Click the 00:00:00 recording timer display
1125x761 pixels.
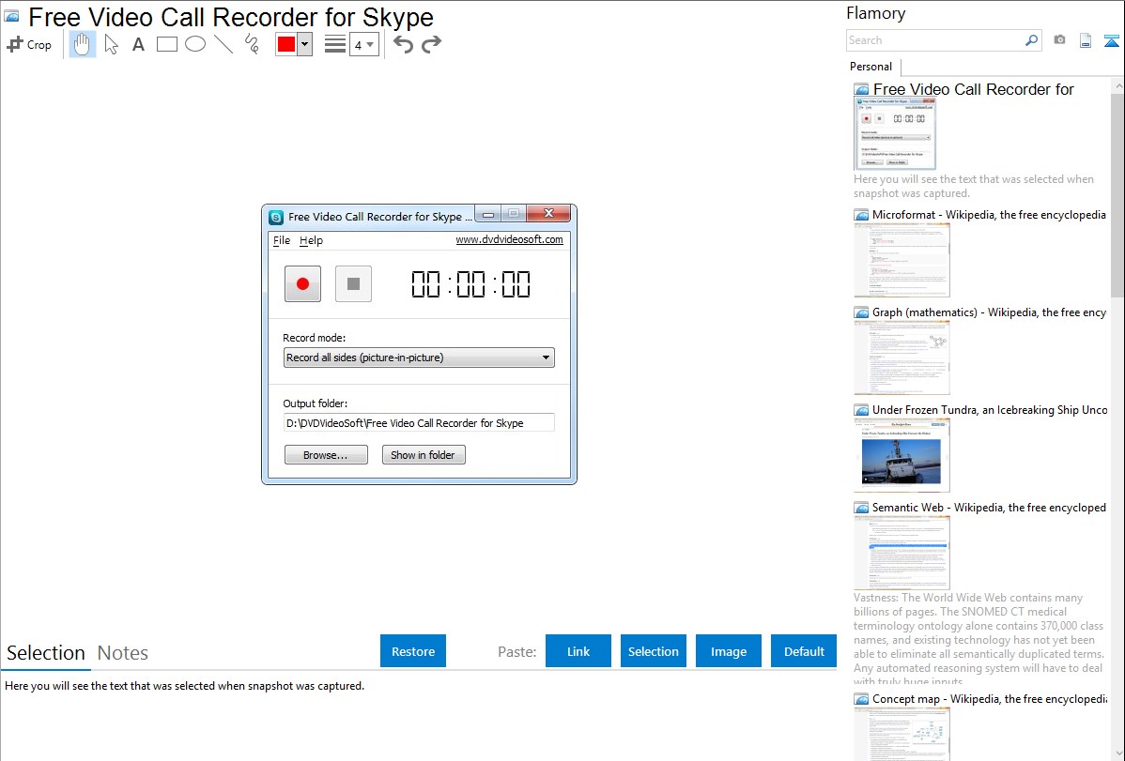tap(470, 284)
